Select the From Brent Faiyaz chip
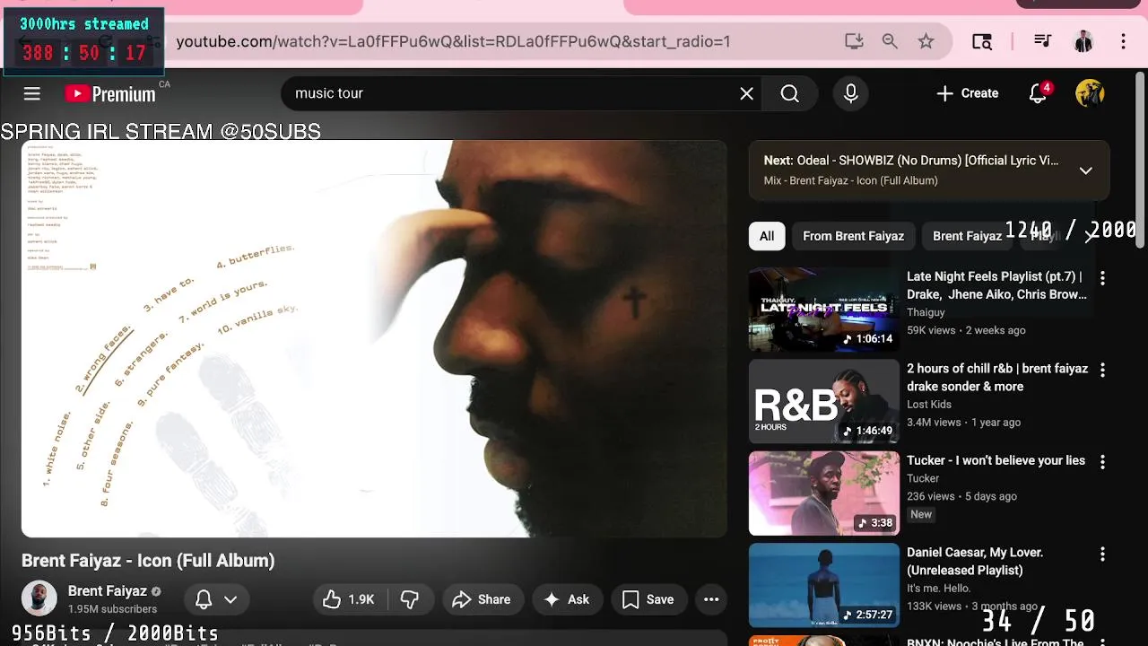 (853, 236)
